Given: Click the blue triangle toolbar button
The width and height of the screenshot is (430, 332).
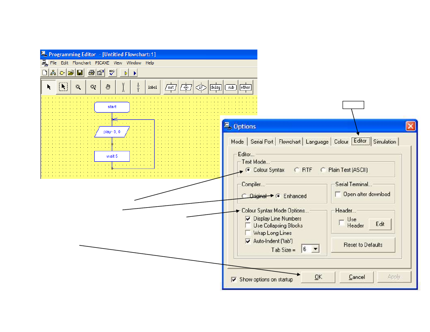Looking at the screenshot, I should coord(135,73).
